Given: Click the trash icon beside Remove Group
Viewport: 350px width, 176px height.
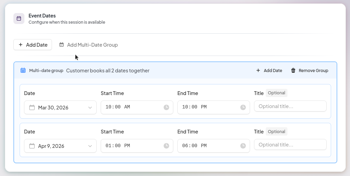Looking at the screenshot, I should [293, 70].
